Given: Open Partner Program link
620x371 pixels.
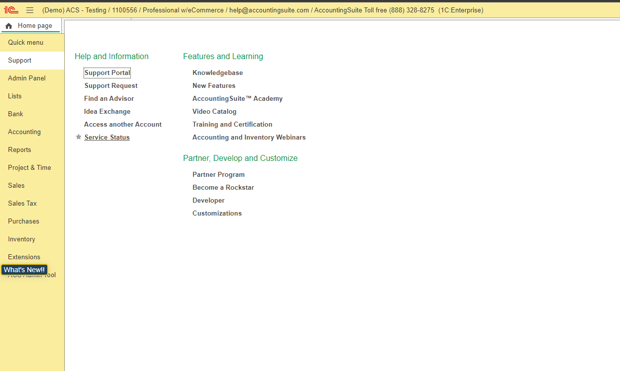Looking at the screenshot, I should point(218,175).
